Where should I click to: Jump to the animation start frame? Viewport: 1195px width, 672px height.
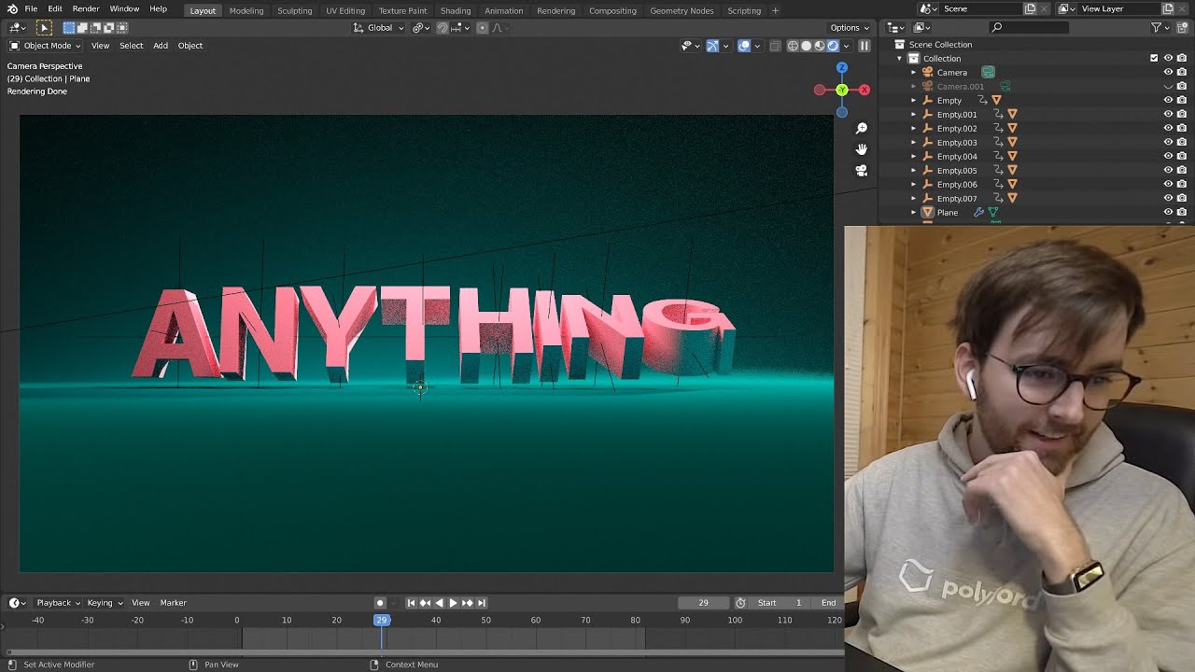tap(411, 603)
